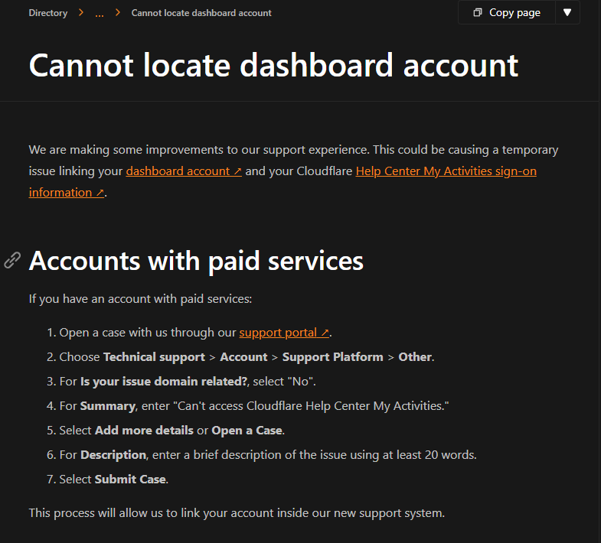Open the support portal link
Image resolution: width=601 pixels, height=543 pixels.
[x=284, y=333]
